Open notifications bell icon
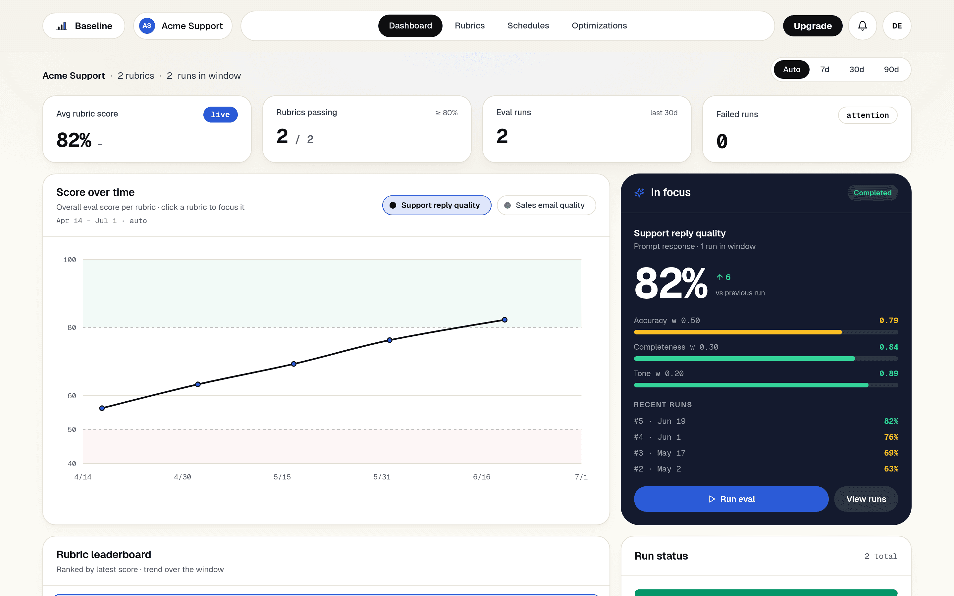The width and height of the screenshot is (954, 596). [x=863, y=26]
